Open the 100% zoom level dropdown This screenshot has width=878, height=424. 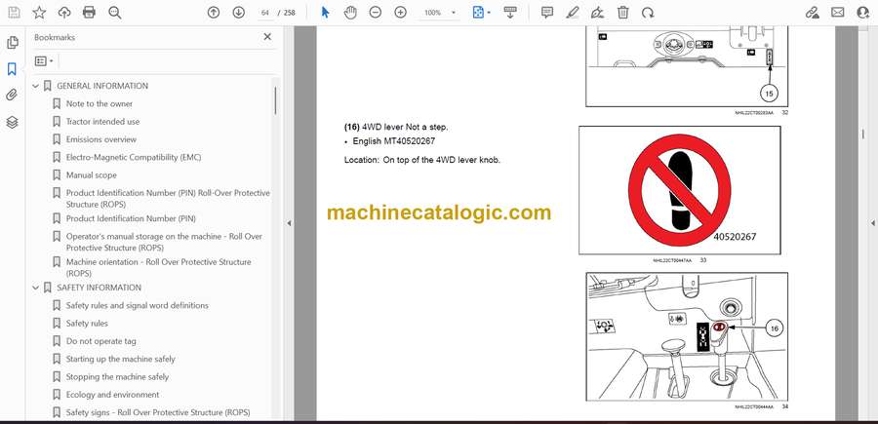click(x=440, y=13)
